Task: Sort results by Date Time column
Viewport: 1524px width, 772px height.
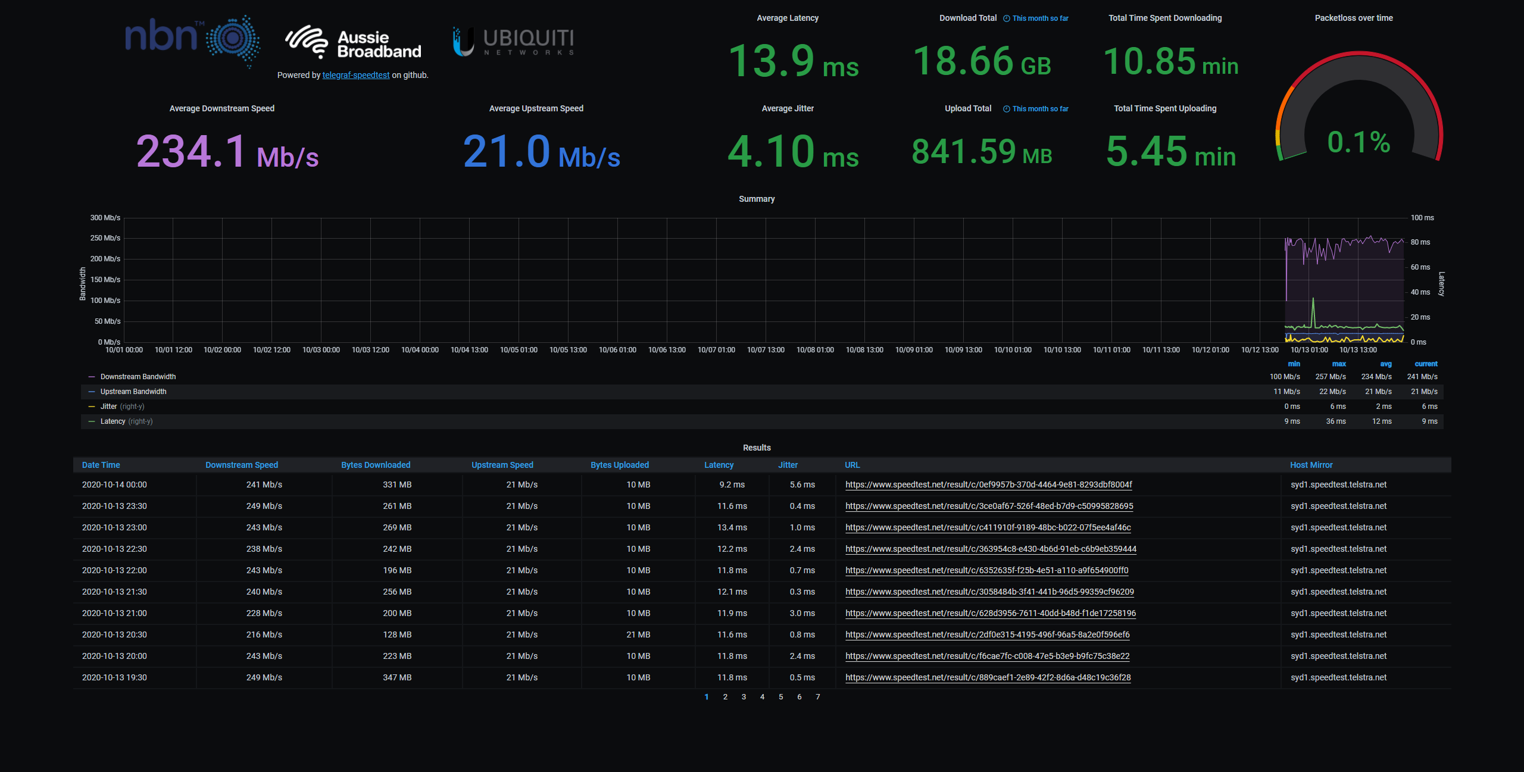Action: [101, 465]
